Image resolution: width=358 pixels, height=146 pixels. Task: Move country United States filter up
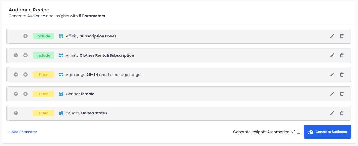[16, 113]
